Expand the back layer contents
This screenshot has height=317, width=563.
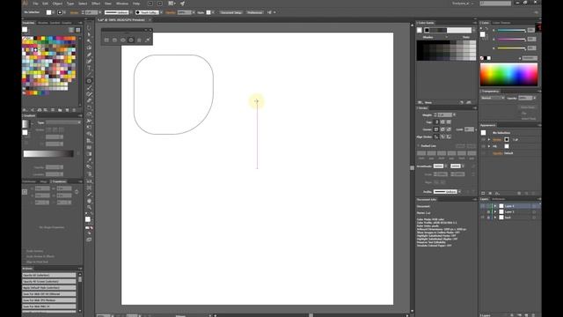pos(495,217)
